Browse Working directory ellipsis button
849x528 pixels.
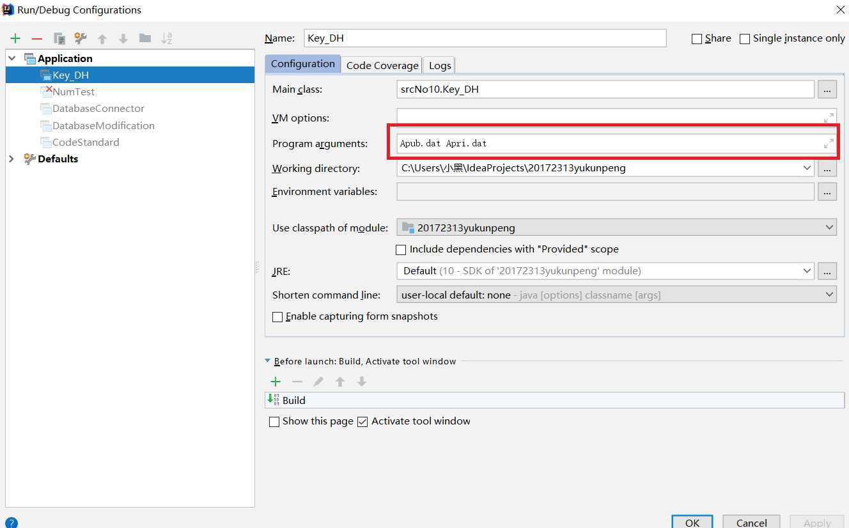[x=827, y=168]
